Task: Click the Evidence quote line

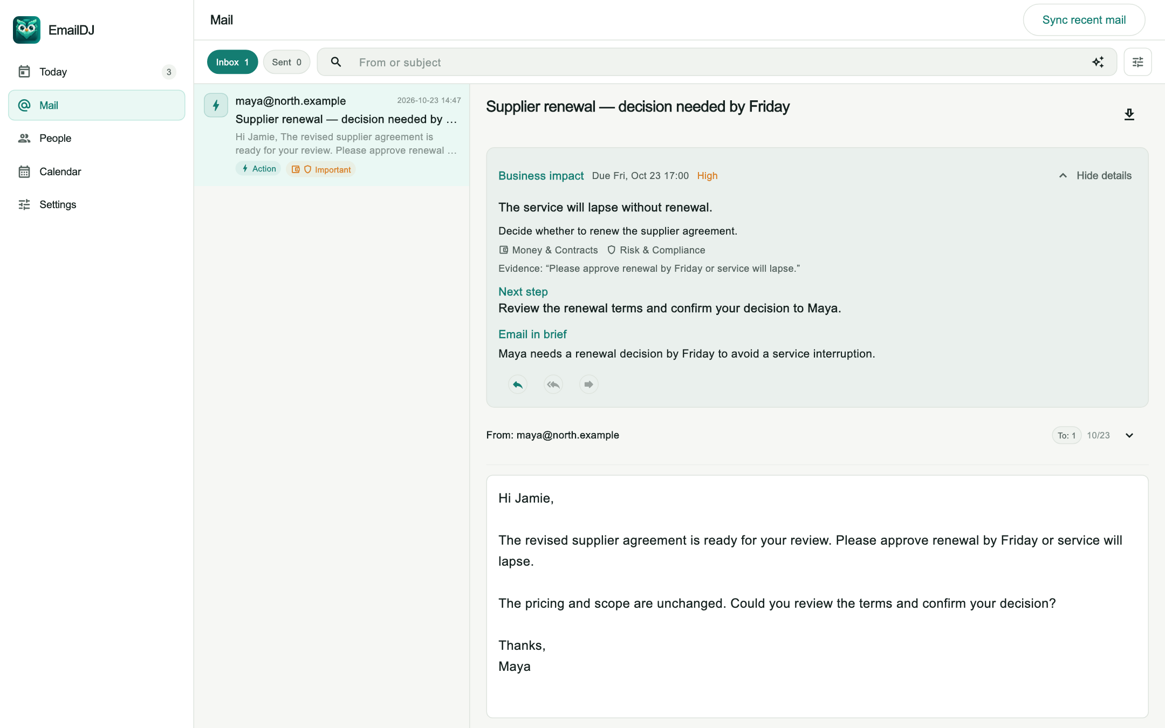Action: 649,269
